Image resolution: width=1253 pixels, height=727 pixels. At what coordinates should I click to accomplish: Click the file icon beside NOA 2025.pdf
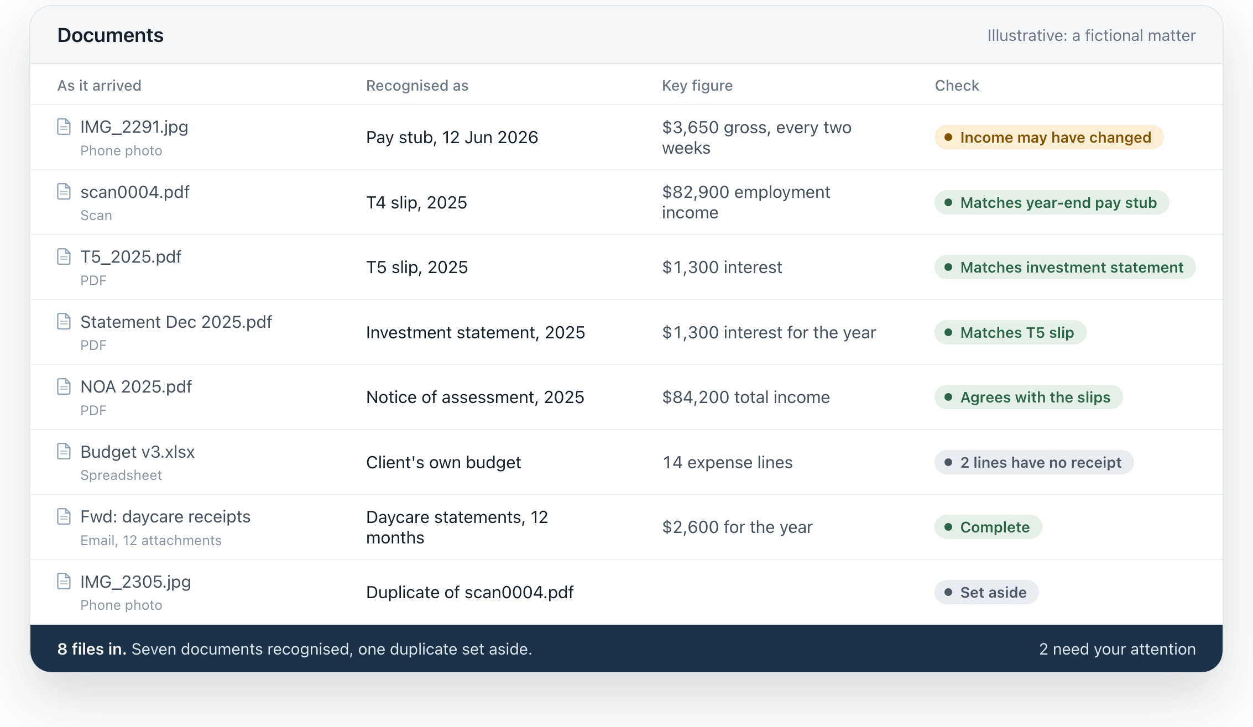[64, 386]
